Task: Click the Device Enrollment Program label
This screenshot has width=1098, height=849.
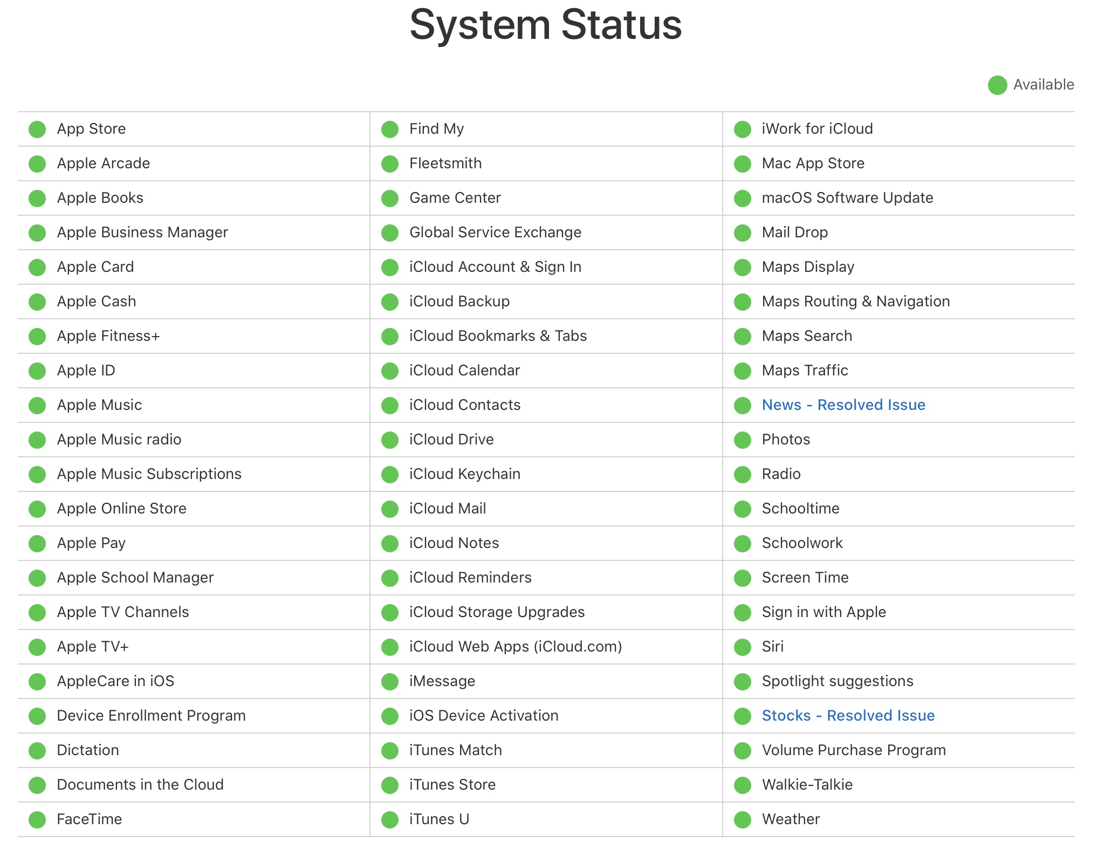Action: point(151,716)
